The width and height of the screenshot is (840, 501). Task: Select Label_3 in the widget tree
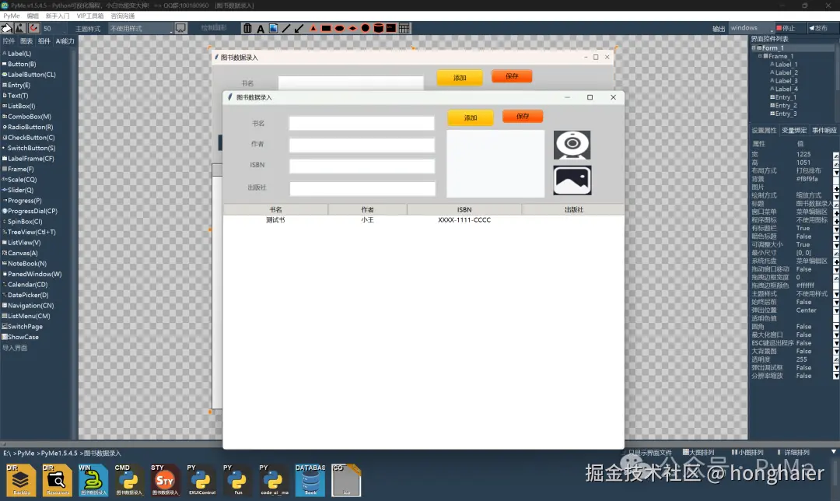pos(786,81)
